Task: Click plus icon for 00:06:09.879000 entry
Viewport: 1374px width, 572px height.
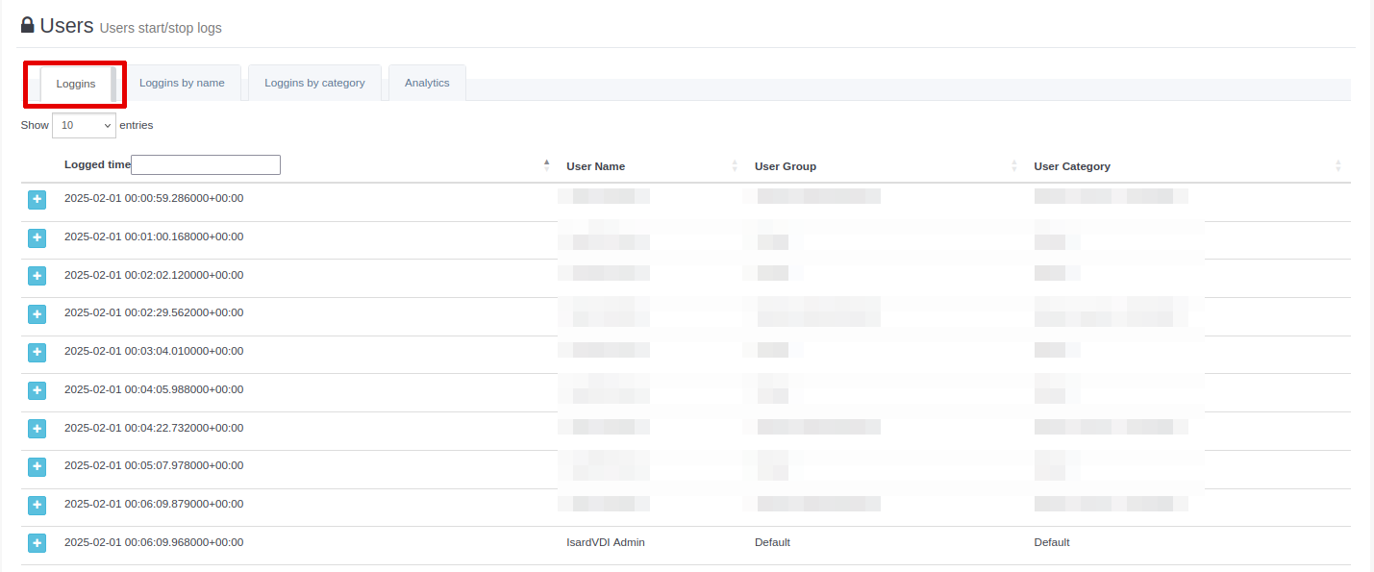Action: [x=37, y=505]
